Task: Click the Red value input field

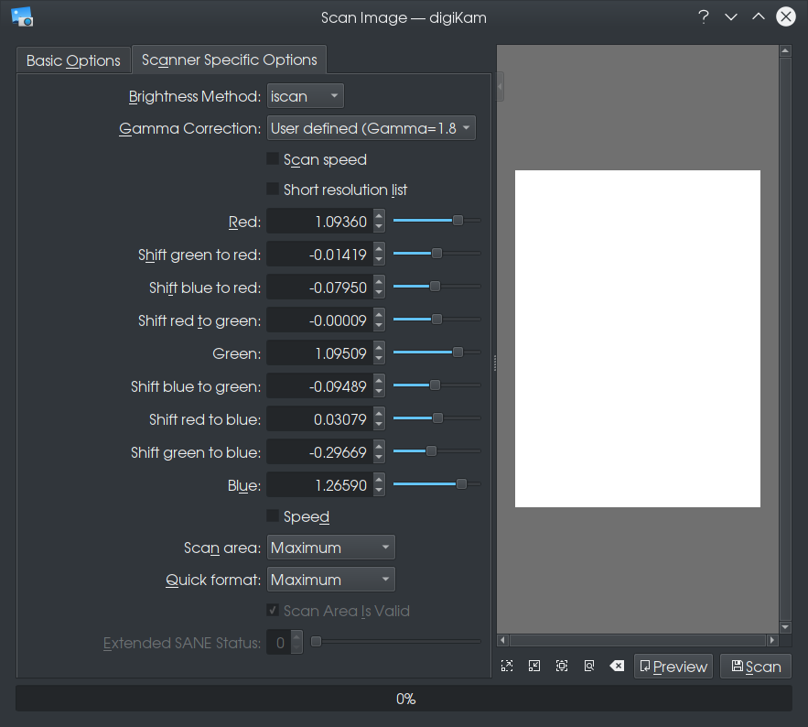Action: (x=320, y=222)
